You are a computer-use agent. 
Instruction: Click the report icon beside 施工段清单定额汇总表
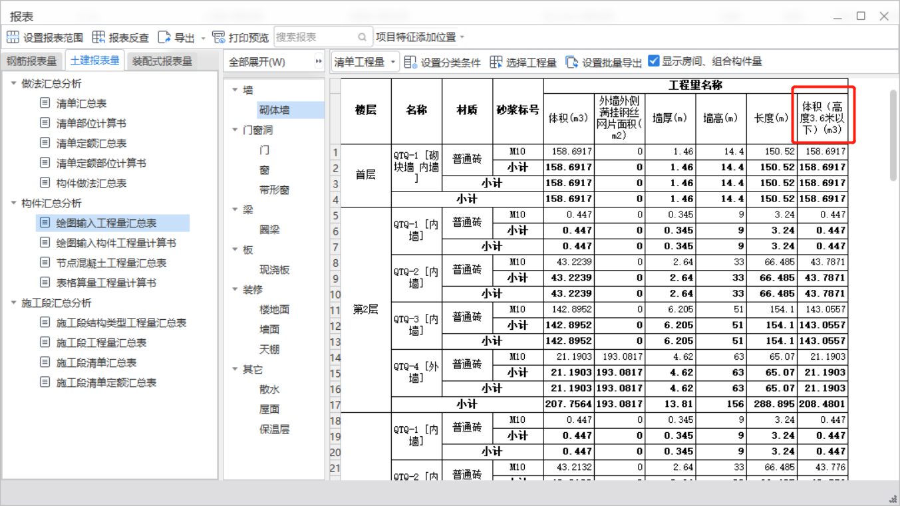[x=45, y=382]
